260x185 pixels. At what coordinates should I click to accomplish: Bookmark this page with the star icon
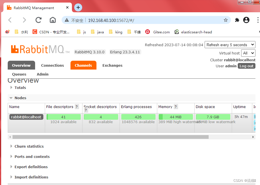tap(226, 20)
